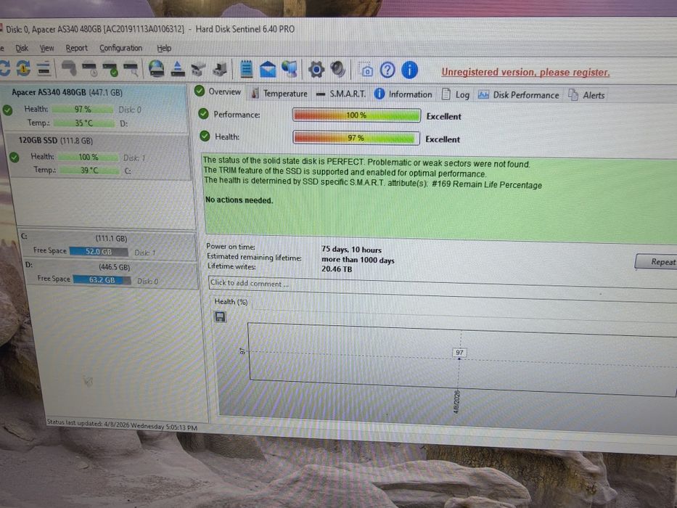Click the Health 97 % bar in Overview
The width and height of the screenshot is (677, 508).
tap(356, 138)
